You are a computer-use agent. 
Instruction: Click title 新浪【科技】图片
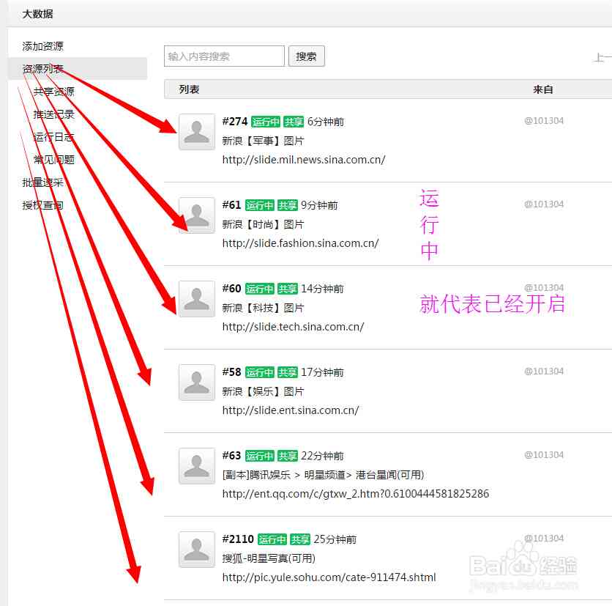click(263, 308)
